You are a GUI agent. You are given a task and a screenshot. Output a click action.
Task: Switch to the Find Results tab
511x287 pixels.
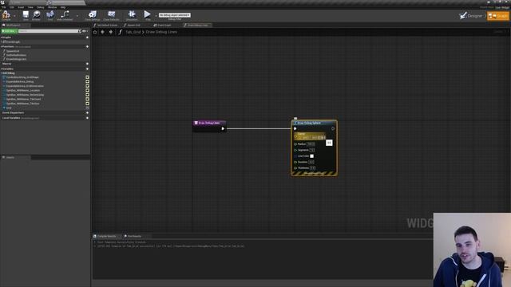coord(134,236)
